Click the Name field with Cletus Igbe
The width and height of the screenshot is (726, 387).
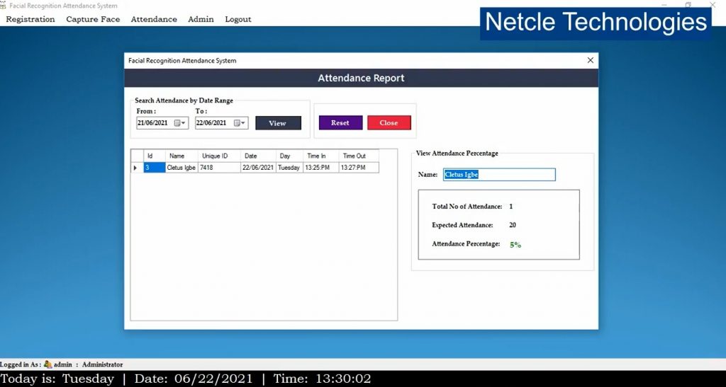(499, 175)
